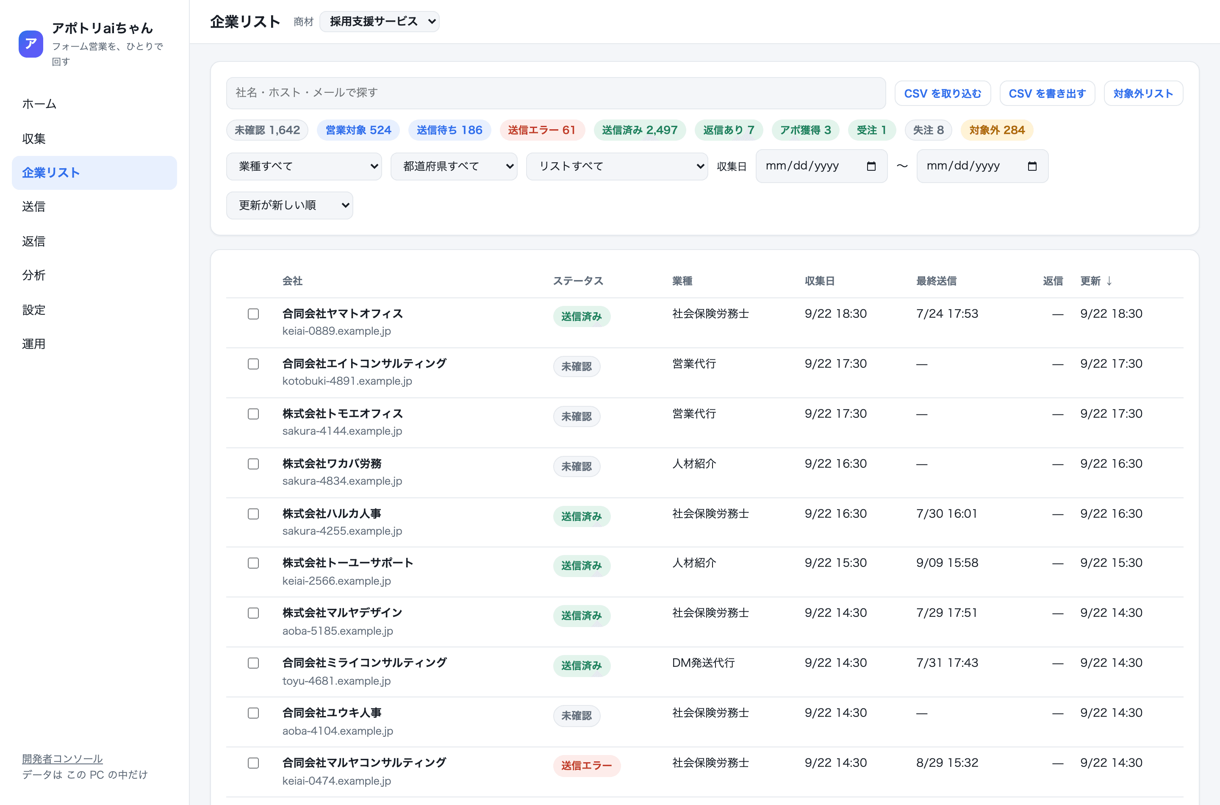Image resolution: width=1220 pixels, height=805 pixels.
Task: Select the row checkbox for 合同会社エイトコンサルティング
Action: point(253,364)
